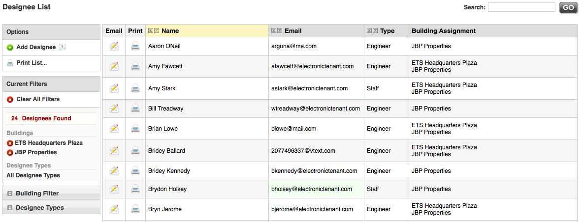
Task: Click help icon next to Add Designee
Action: tap(63, 48)
